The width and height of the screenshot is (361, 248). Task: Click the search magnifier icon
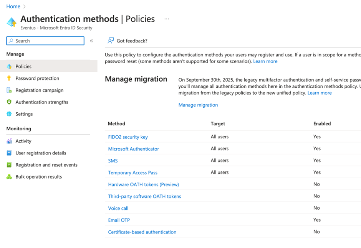(x=11, y=41)
